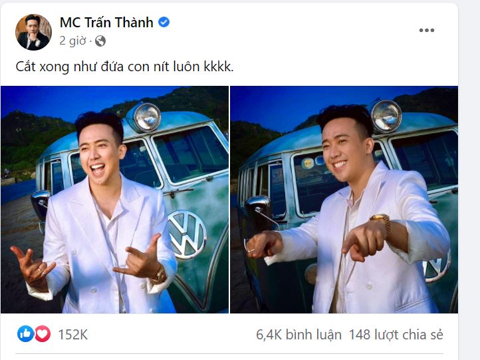
Task: Click the blue thumbs-up Like reaction icon
Action: 25,333
